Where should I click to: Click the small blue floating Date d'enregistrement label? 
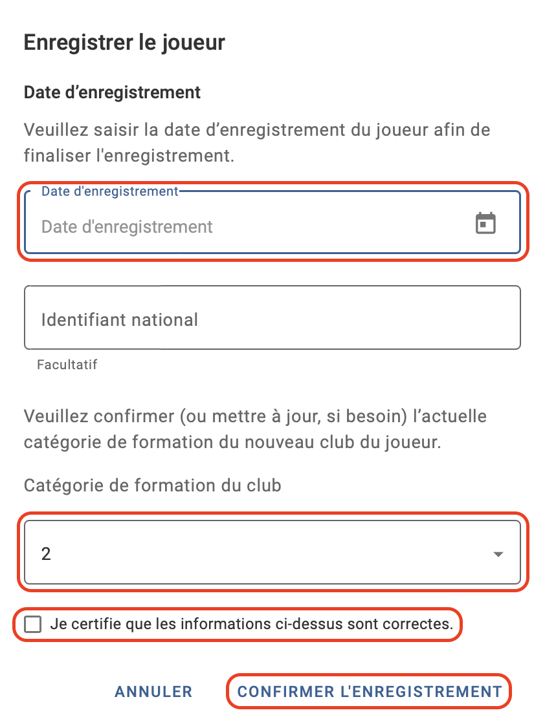pos(110,191)
